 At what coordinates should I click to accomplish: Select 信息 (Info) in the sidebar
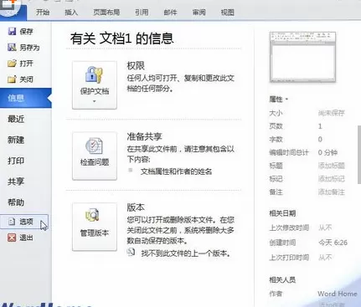click(x=26, y=98)
